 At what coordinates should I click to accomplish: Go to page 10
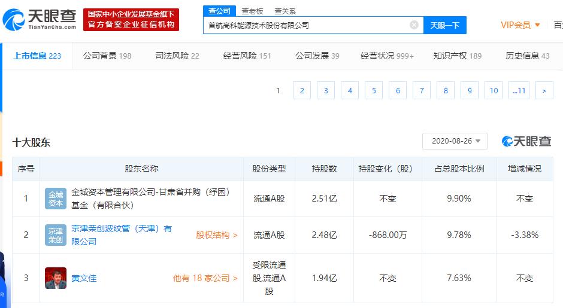pyautogui.click(x=494, y=90)
